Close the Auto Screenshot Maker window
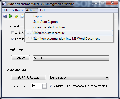Image resolution: width=120 pixels, height=99 pixels. pos(112,3)
